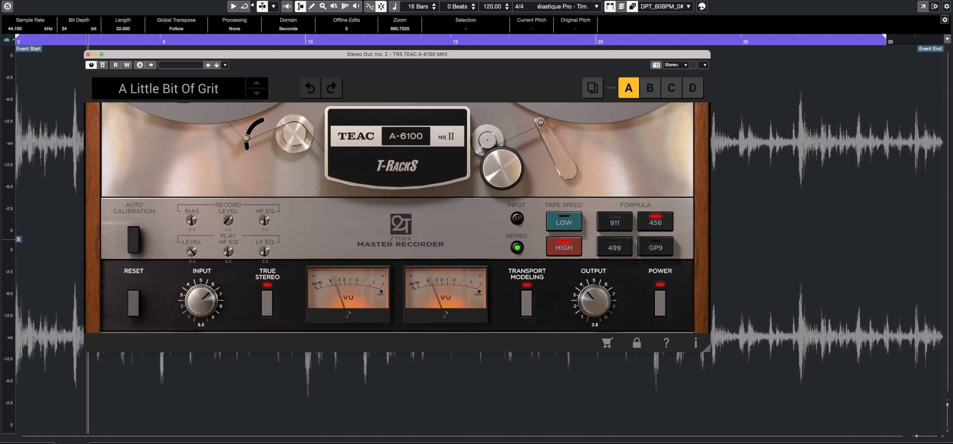This screenshot has width=953, height=444.
Task: Enable Write automation W button
Action: coord(127,65)
